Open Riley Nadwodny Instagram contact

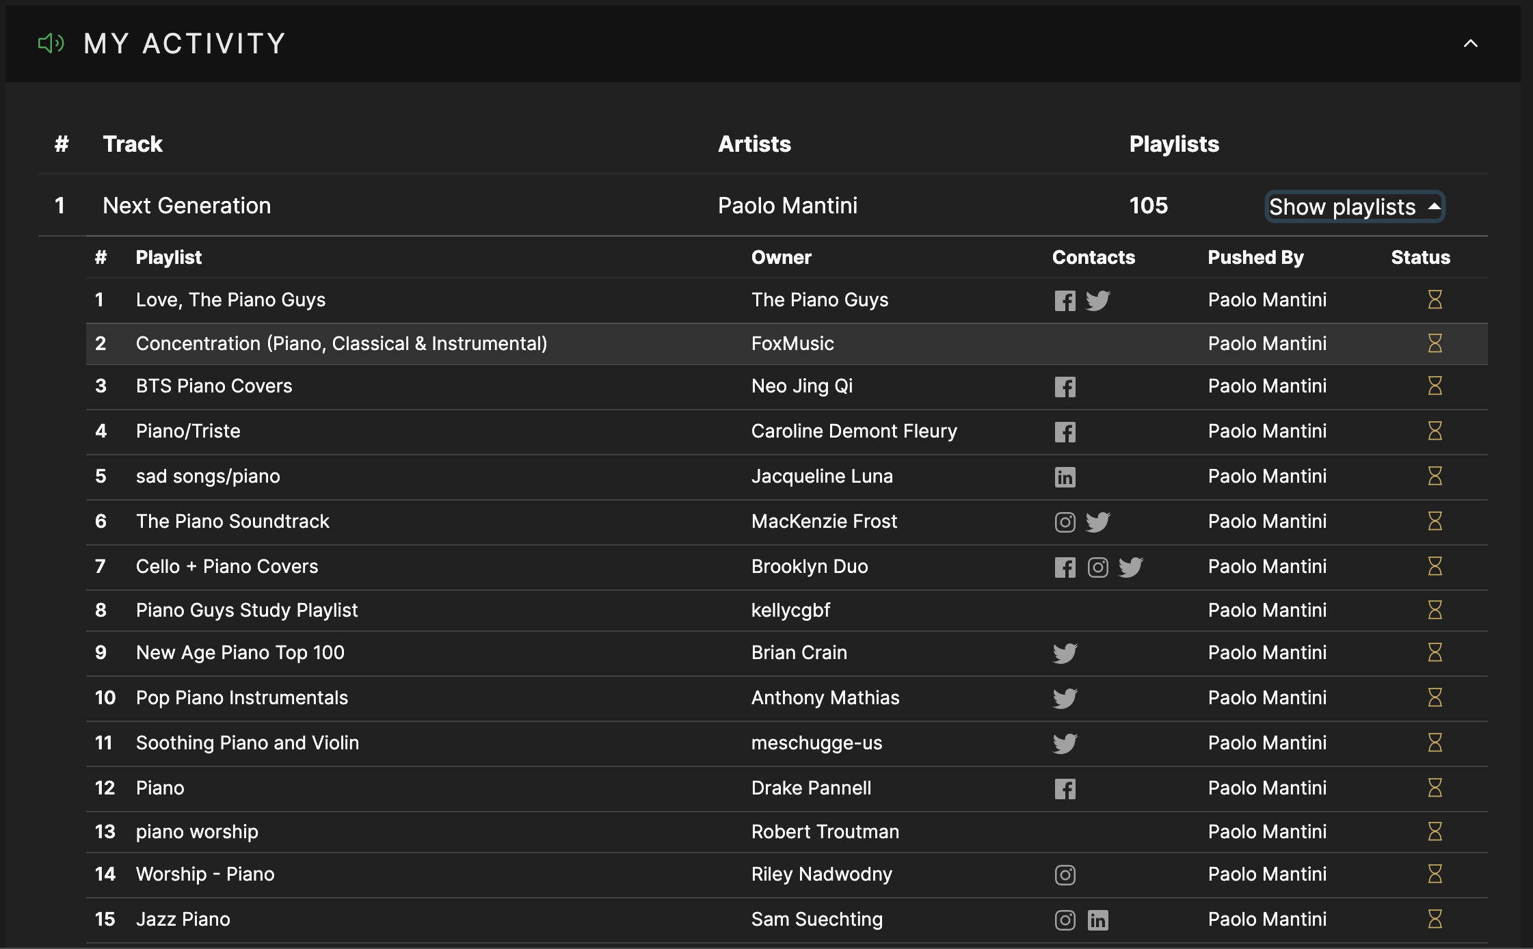1065,875
